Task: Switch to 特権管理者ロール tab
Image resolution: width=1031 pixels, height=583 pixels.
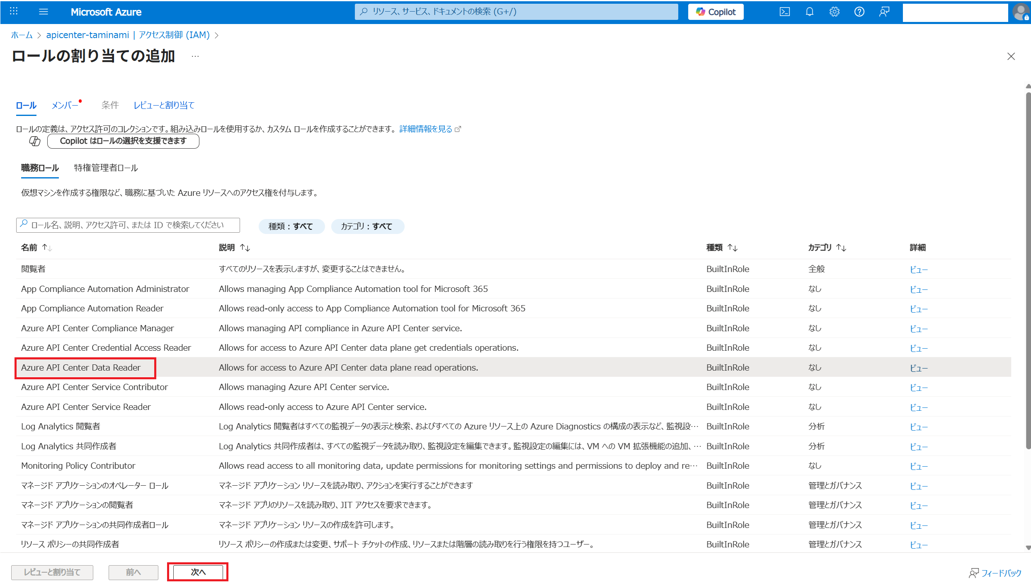Action: [x=106, y=168]
